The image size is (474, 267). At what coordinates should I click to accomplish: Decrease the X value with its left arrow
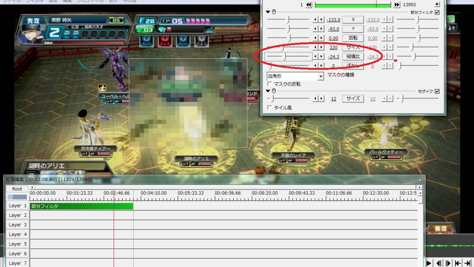(315, 19)
